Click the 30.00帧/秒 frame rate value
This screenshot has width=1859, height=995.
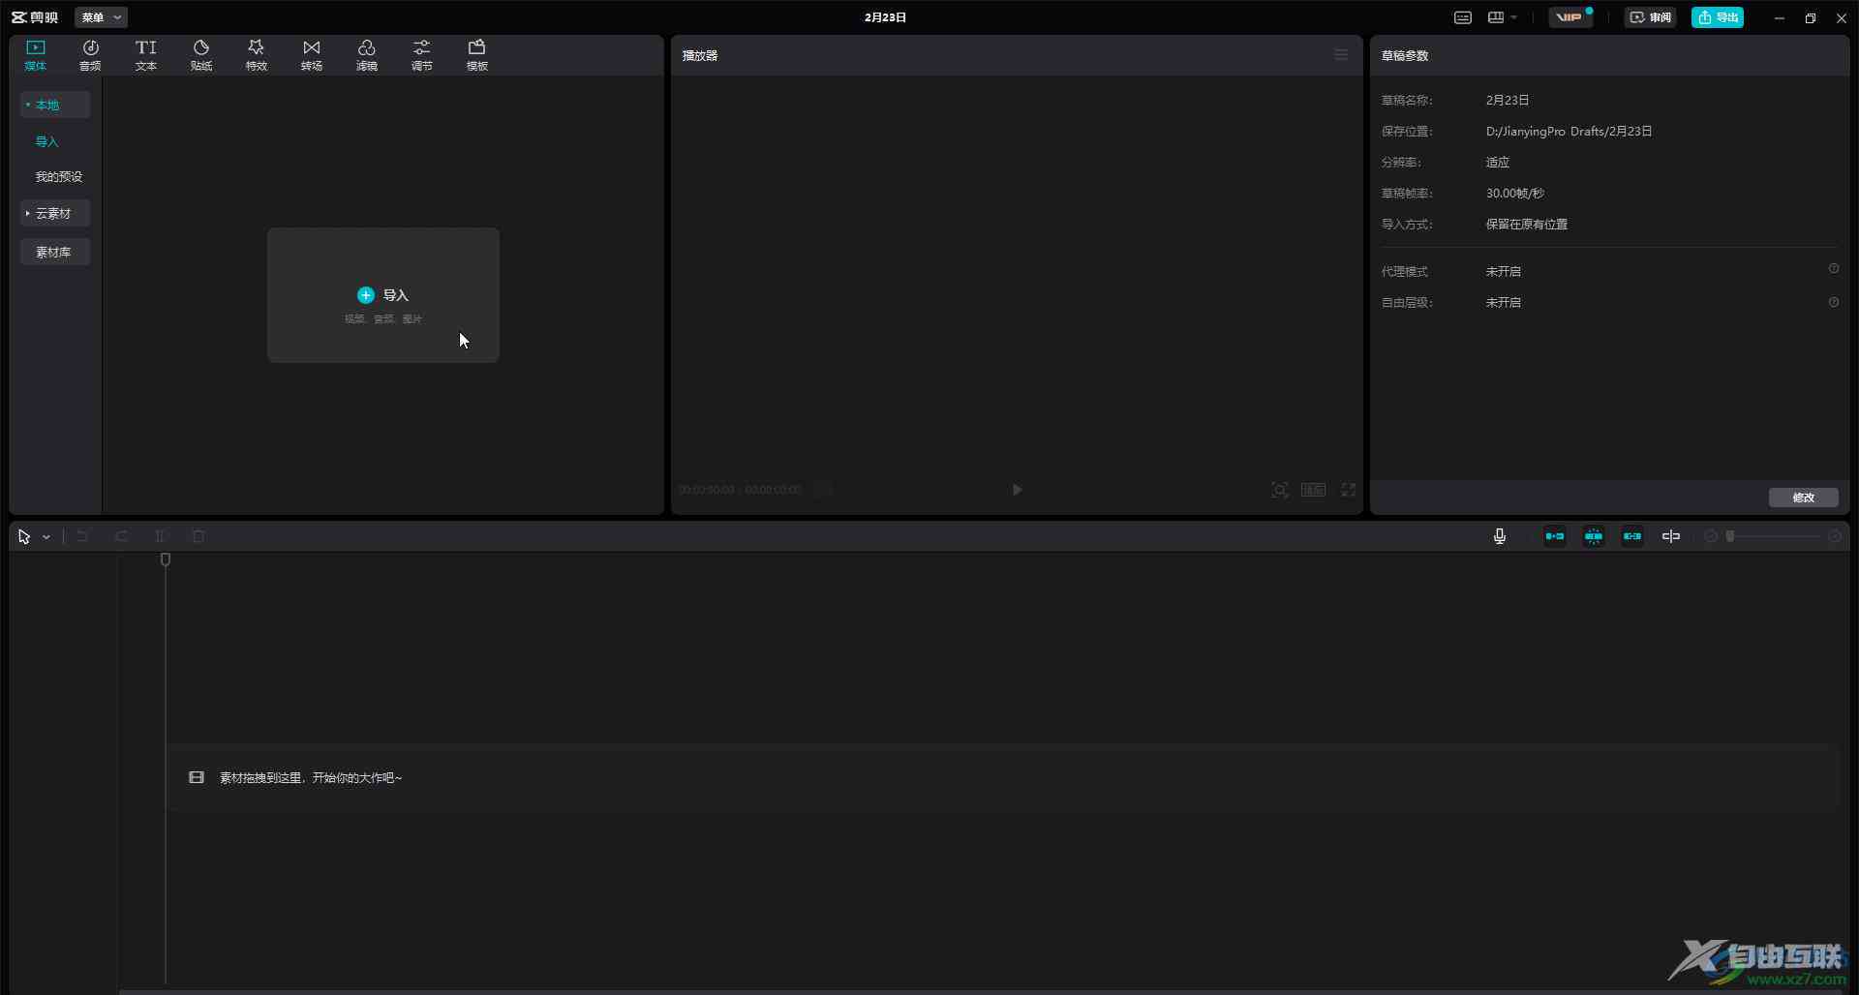[x=1515, y=193]
